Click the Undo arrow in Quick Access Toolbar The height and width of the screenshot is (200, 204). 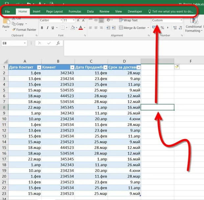29,4
